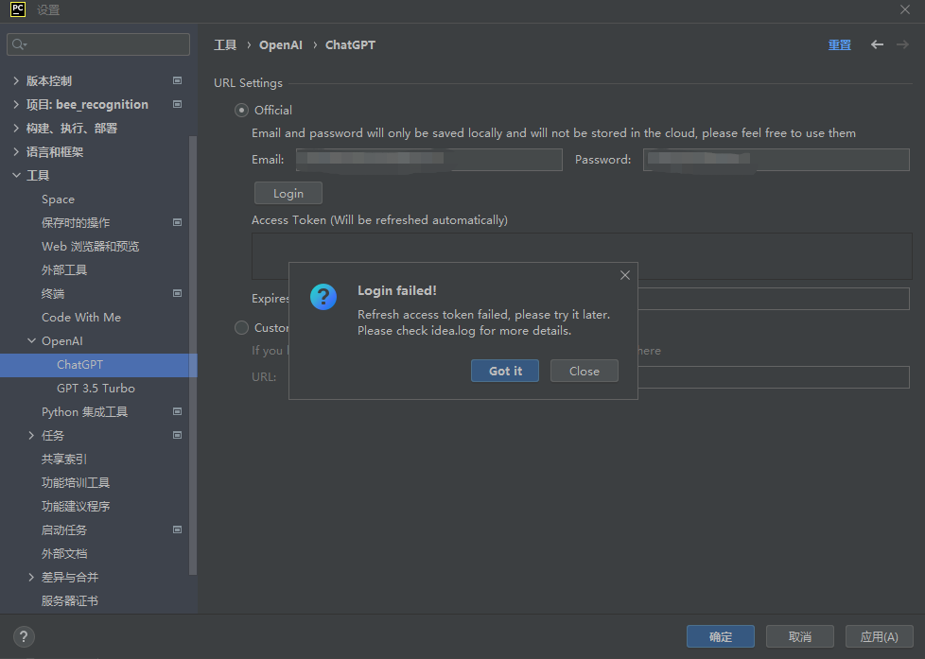
Task: Open OpenAI in the breadcrumb path
Action: (x=280, y=43)
